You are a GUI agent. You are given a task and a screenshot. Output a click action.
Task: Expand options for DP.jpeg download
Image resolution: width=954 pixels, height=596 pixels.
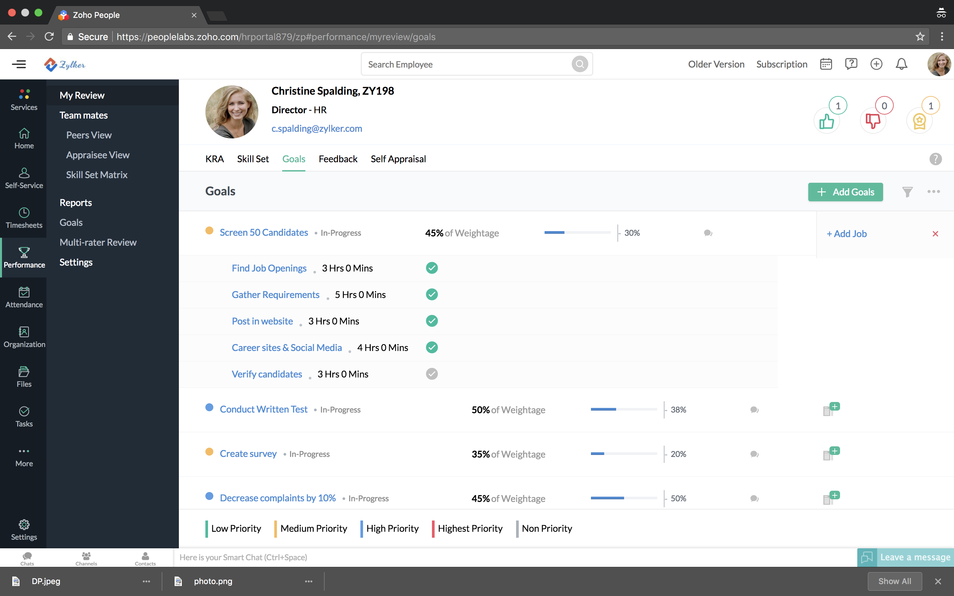[146, 581]
